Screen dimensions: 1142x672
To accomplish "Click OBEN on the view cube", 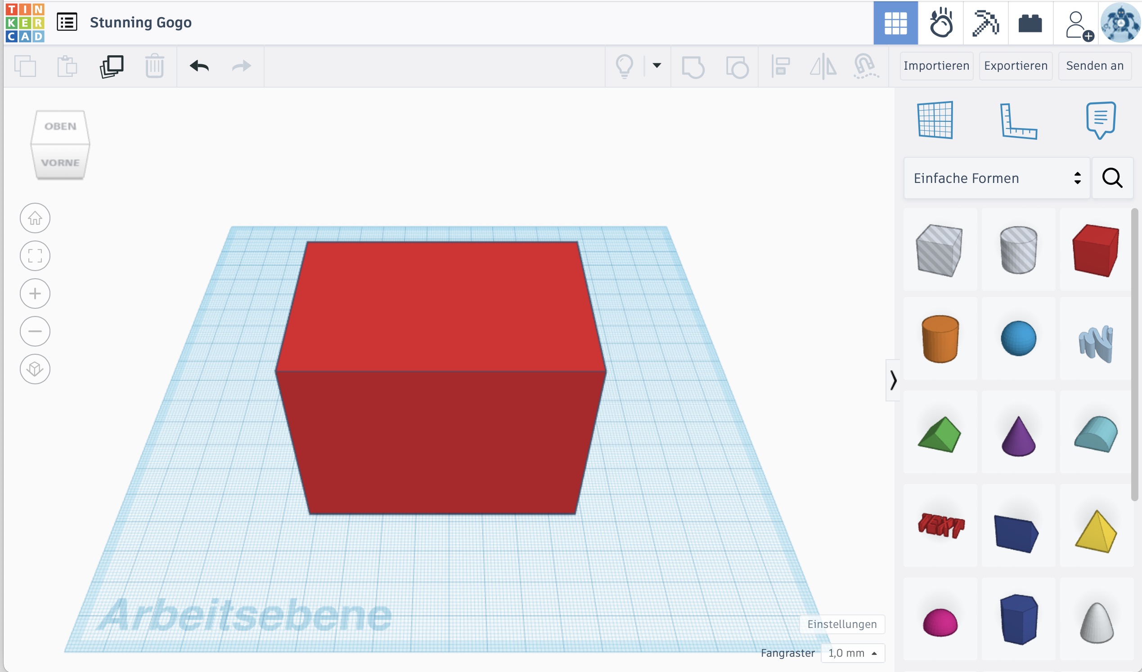I will pos(59,126).
